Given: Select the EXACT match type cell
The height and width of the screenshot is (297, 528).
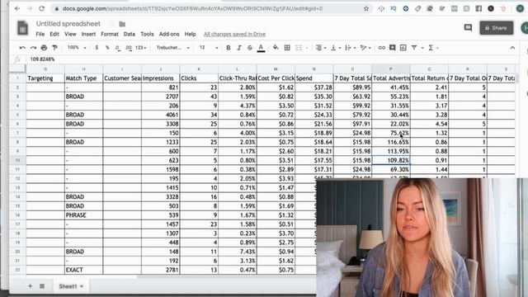Looking at the screenshot, I should coord(83,270).
